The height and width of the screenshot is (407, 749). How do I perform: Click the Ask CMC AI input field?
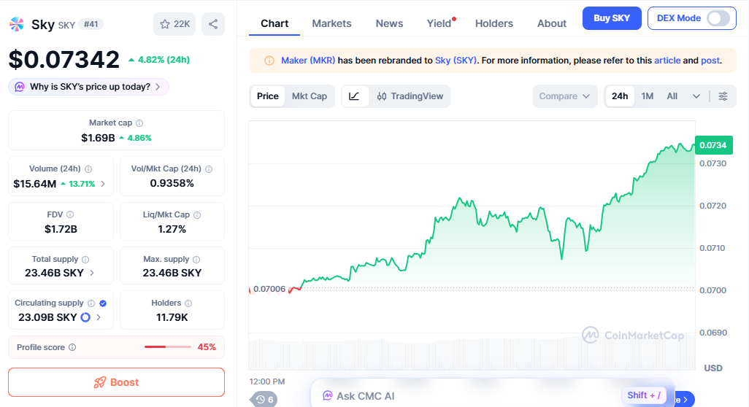click(x=492, y=395)
